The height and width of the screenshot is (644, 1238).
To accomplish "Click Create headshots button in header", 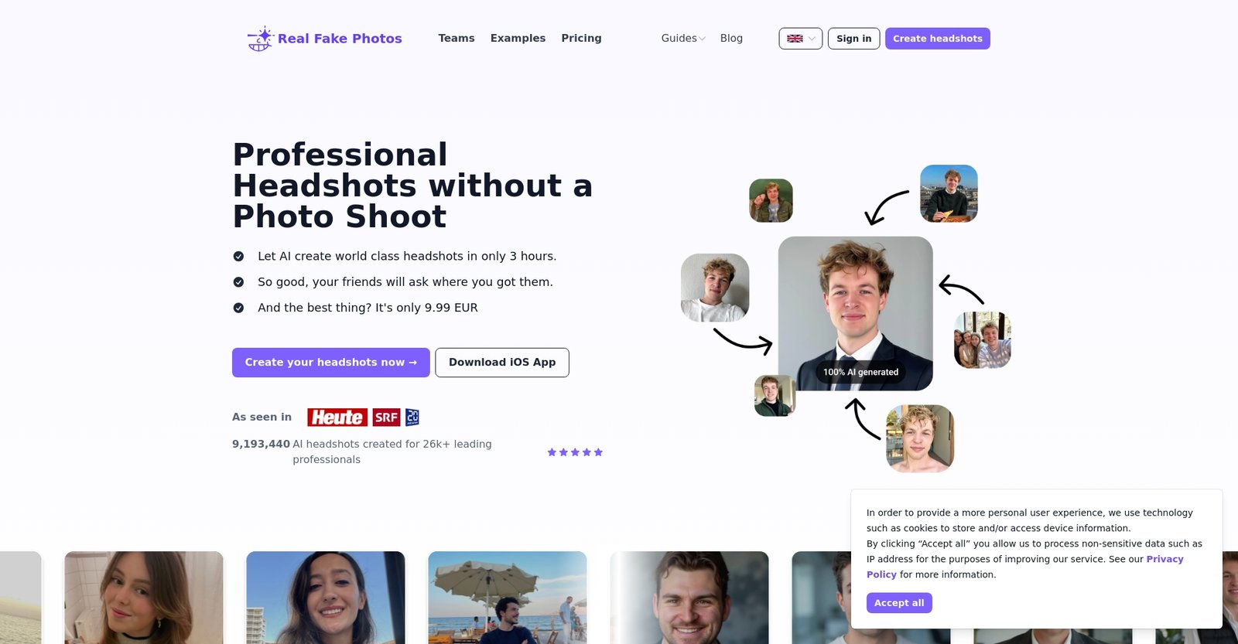I will (x=937, y=39).
